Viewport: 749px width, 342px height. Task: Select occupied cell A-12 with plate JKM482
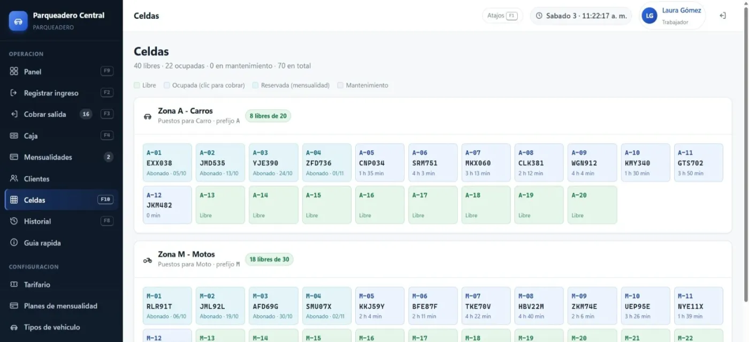(x=167, y=205)
